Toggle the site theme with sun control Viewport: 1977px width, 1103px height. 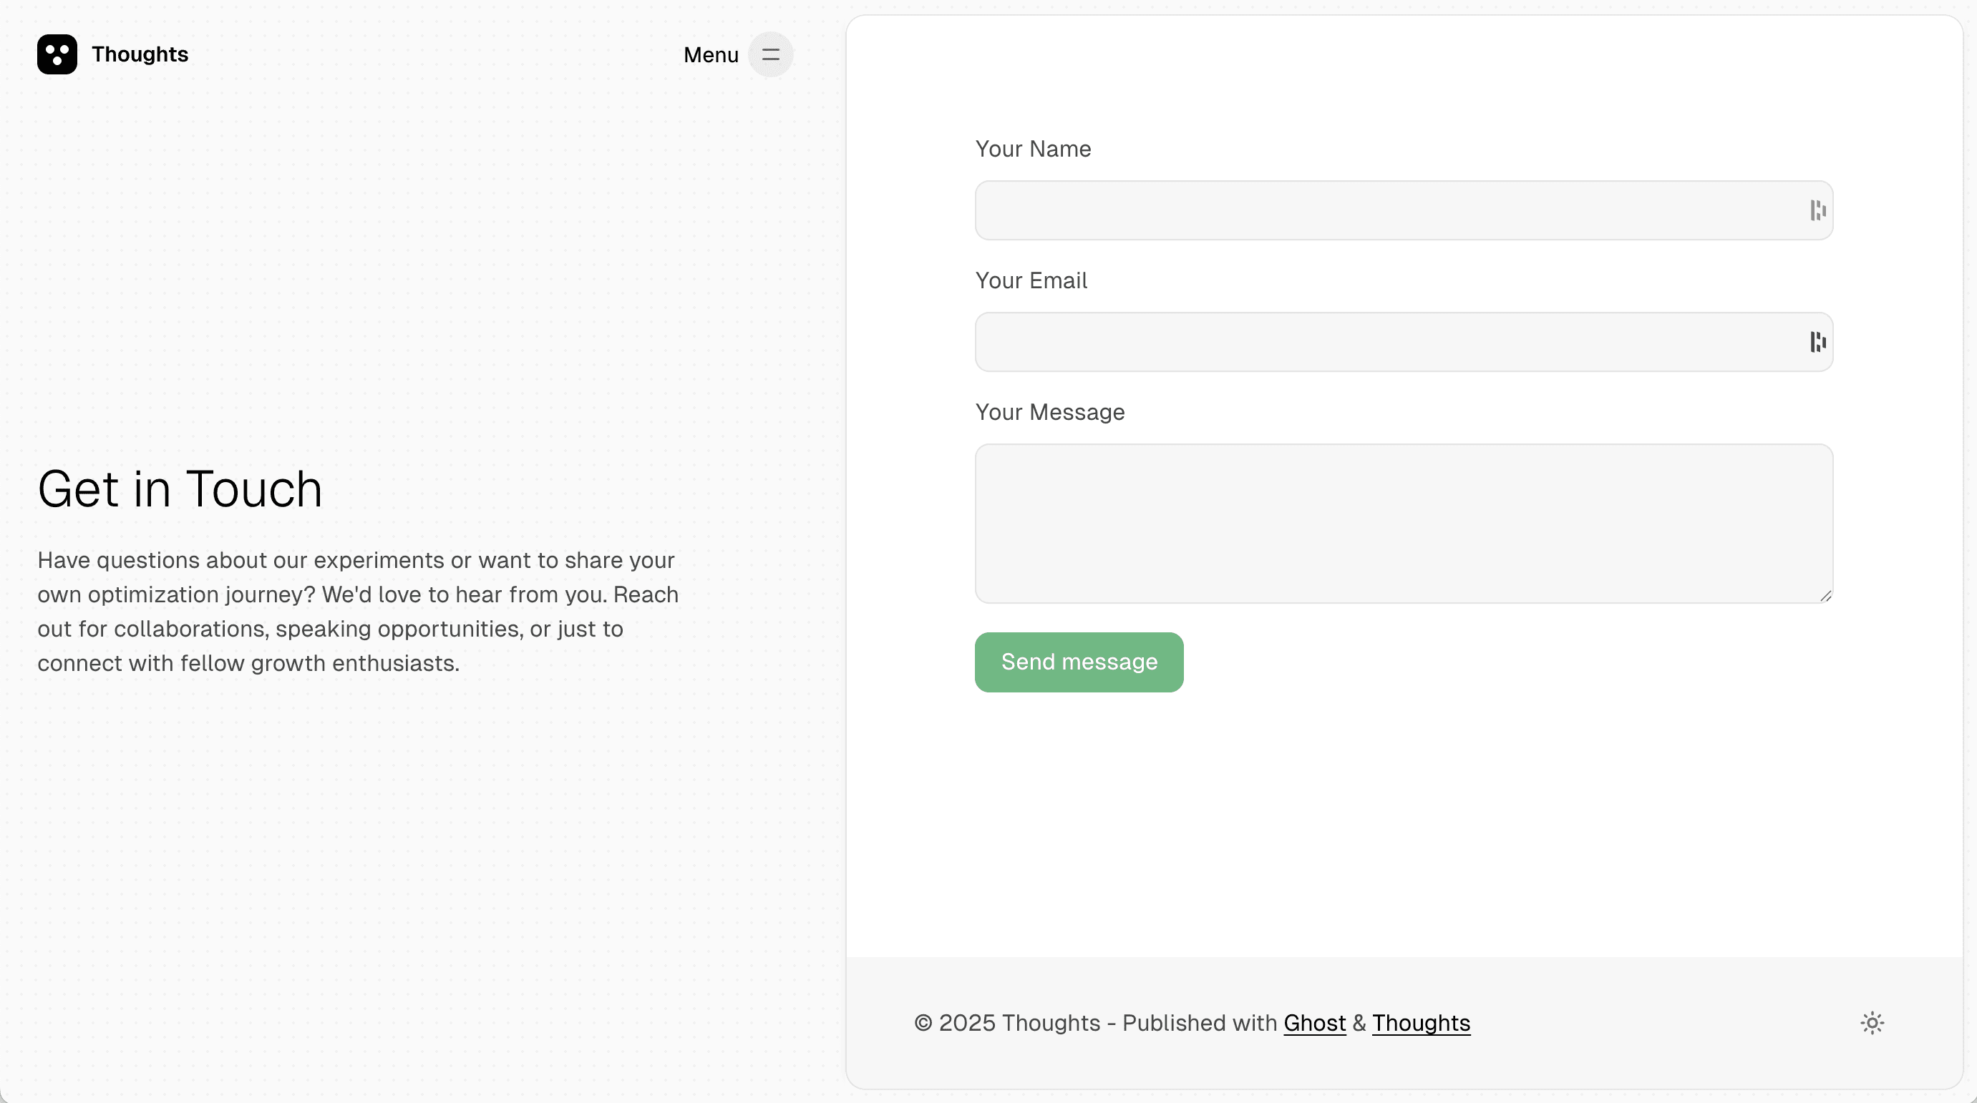point(1872,1022)
